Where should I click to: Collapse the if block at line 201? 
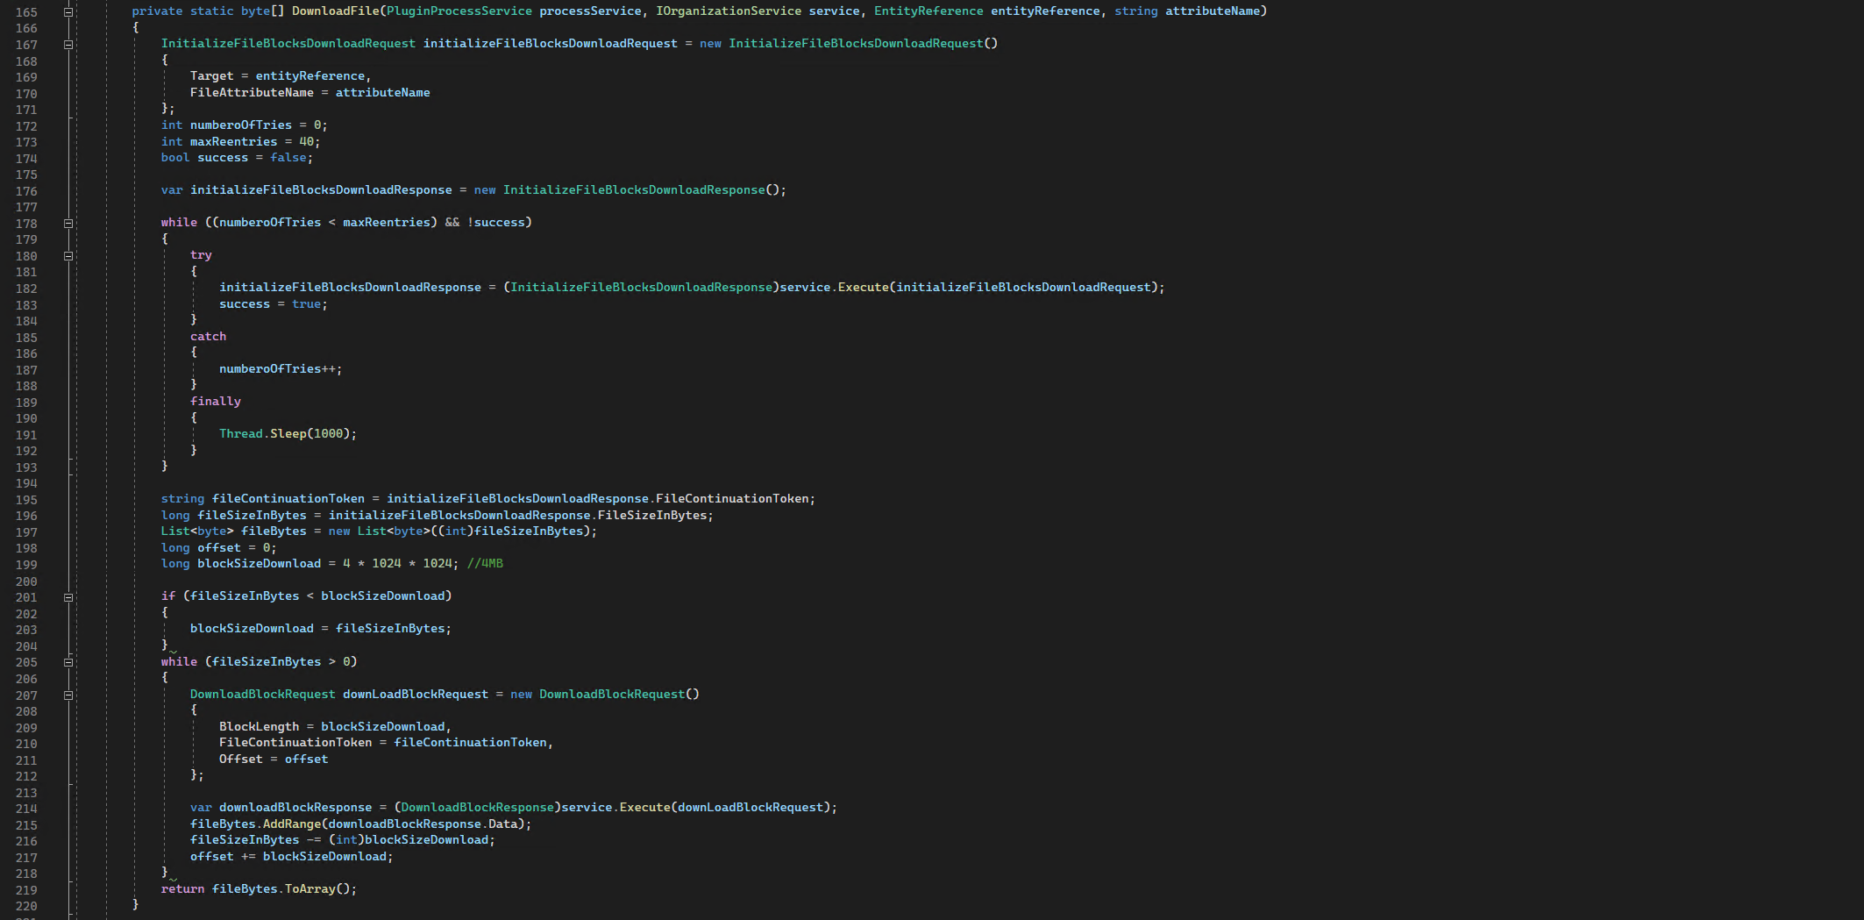[x=68, y=597]
